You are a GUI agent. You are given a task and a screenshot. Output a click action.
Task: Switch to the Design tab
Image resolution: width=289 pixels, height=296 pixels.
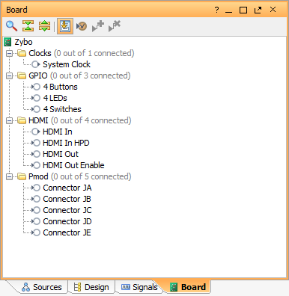point(91,287)
